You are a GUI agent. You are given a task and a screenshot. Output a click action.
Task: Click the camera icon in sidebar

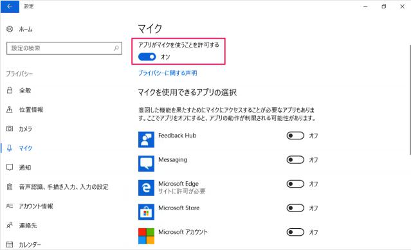click(10, 129)
